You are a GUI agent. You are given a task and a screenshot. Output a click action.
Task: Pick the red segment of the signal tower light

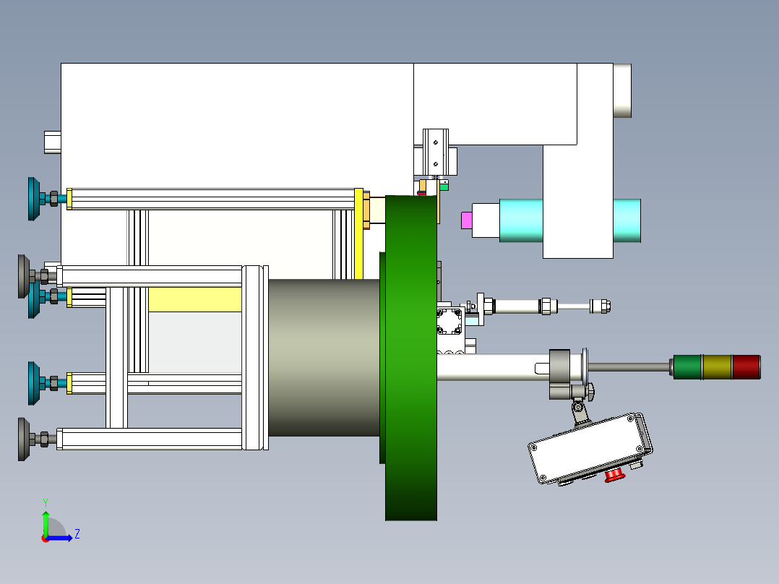pos(746,366)
